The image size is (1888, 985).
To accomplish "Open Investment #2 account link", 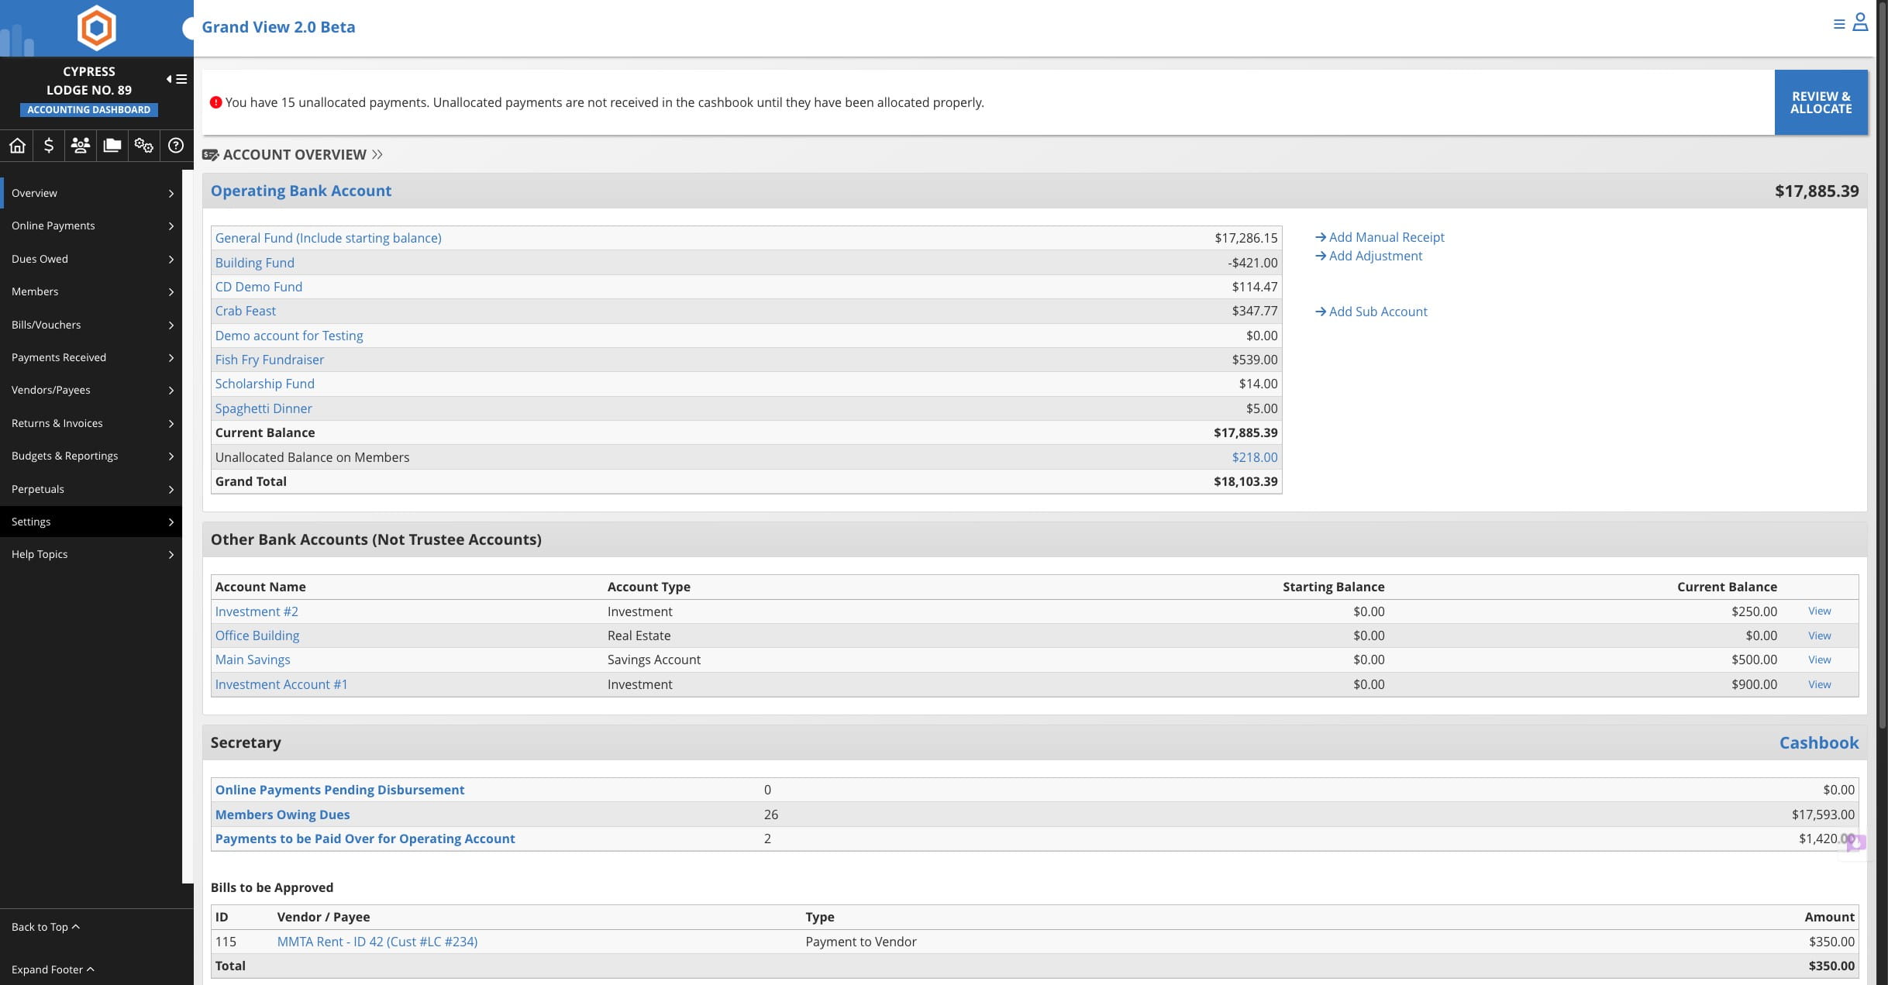I will tap(256, 611).
